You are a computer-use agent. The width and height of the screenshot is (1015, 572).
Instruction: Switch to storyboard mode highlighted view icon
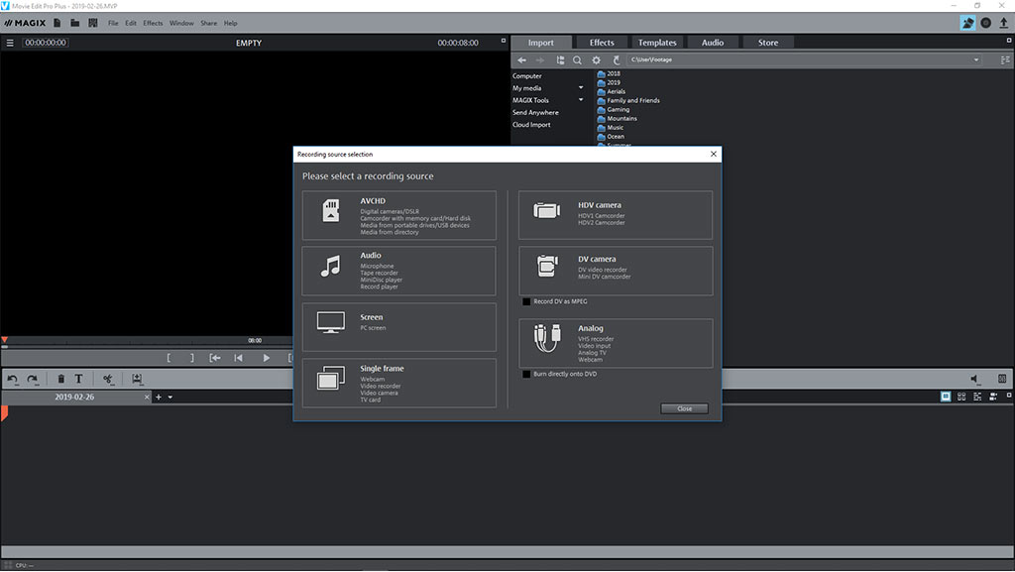pyautogui.click(x=946, y=397)
